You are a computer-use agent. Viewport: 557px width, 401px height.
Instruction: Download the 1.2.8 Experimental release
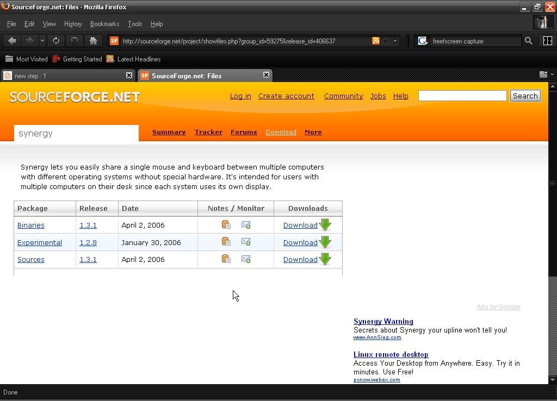coord(300,242)
